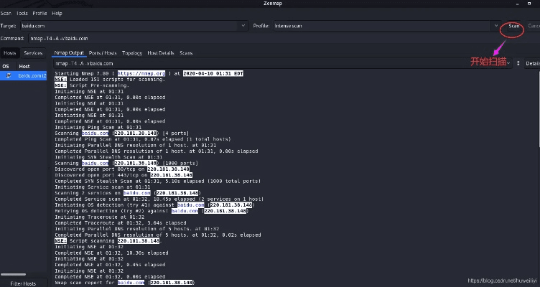Minimize the Zenmap window
The height and width of the screenshot is (287, 540).
[x=517, y=4]
